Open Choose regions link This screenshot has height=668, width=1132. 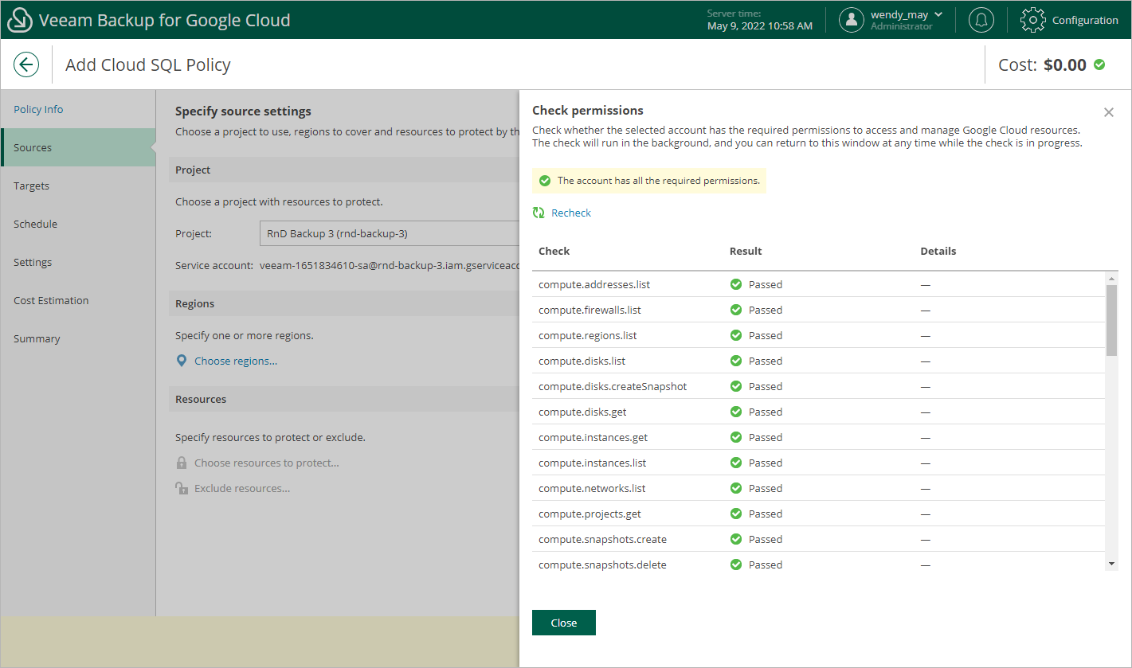pyautogui.click(x=236, y=361)
